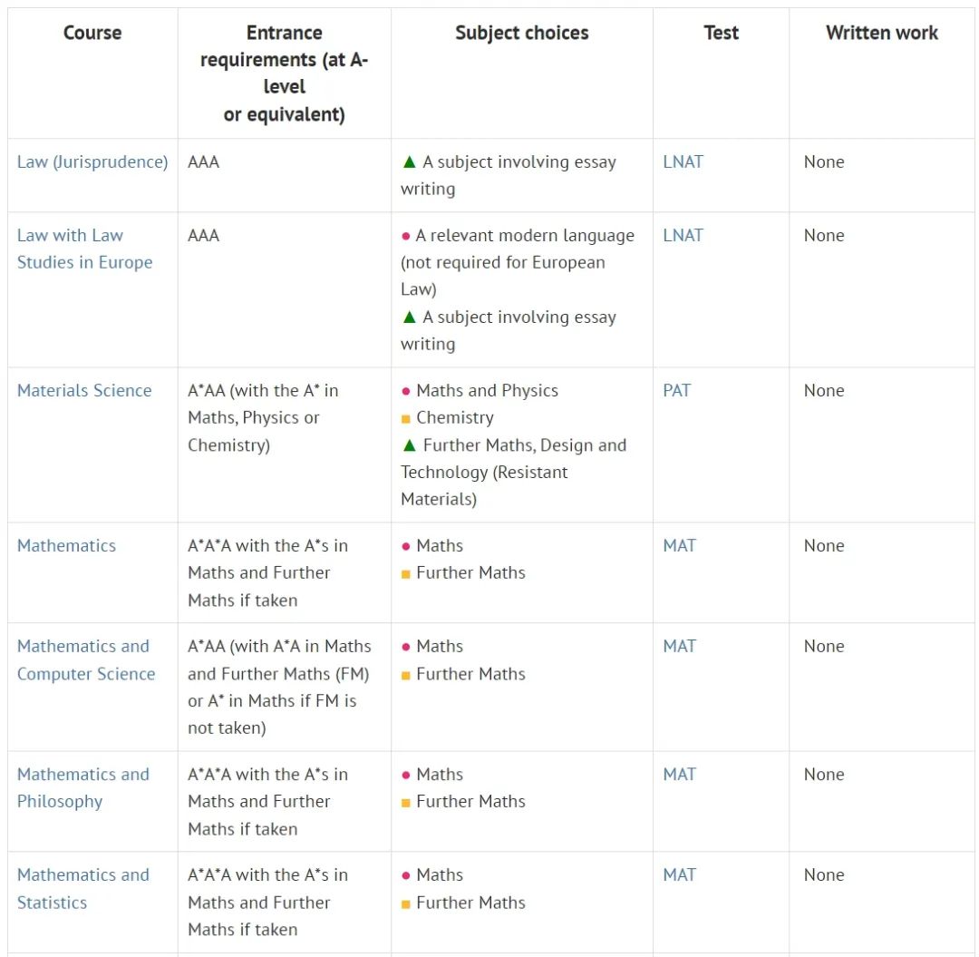The image size is (979, 957).
Task: Open the Mathematics course link
Action: (66, 545)
